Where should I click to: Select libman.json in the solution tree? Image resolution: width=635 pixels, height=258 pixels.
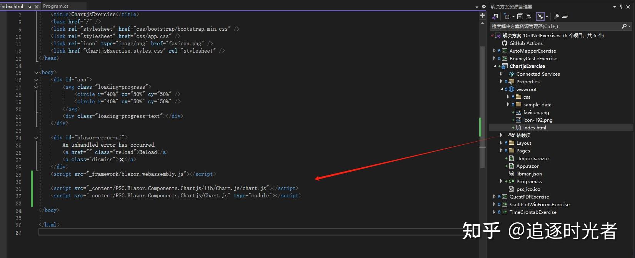click(x=529, y=174)
